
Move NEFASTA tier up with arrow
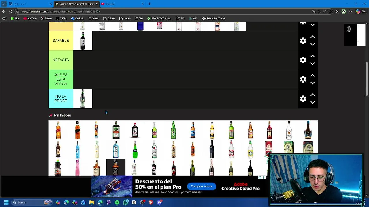(312, 56)
